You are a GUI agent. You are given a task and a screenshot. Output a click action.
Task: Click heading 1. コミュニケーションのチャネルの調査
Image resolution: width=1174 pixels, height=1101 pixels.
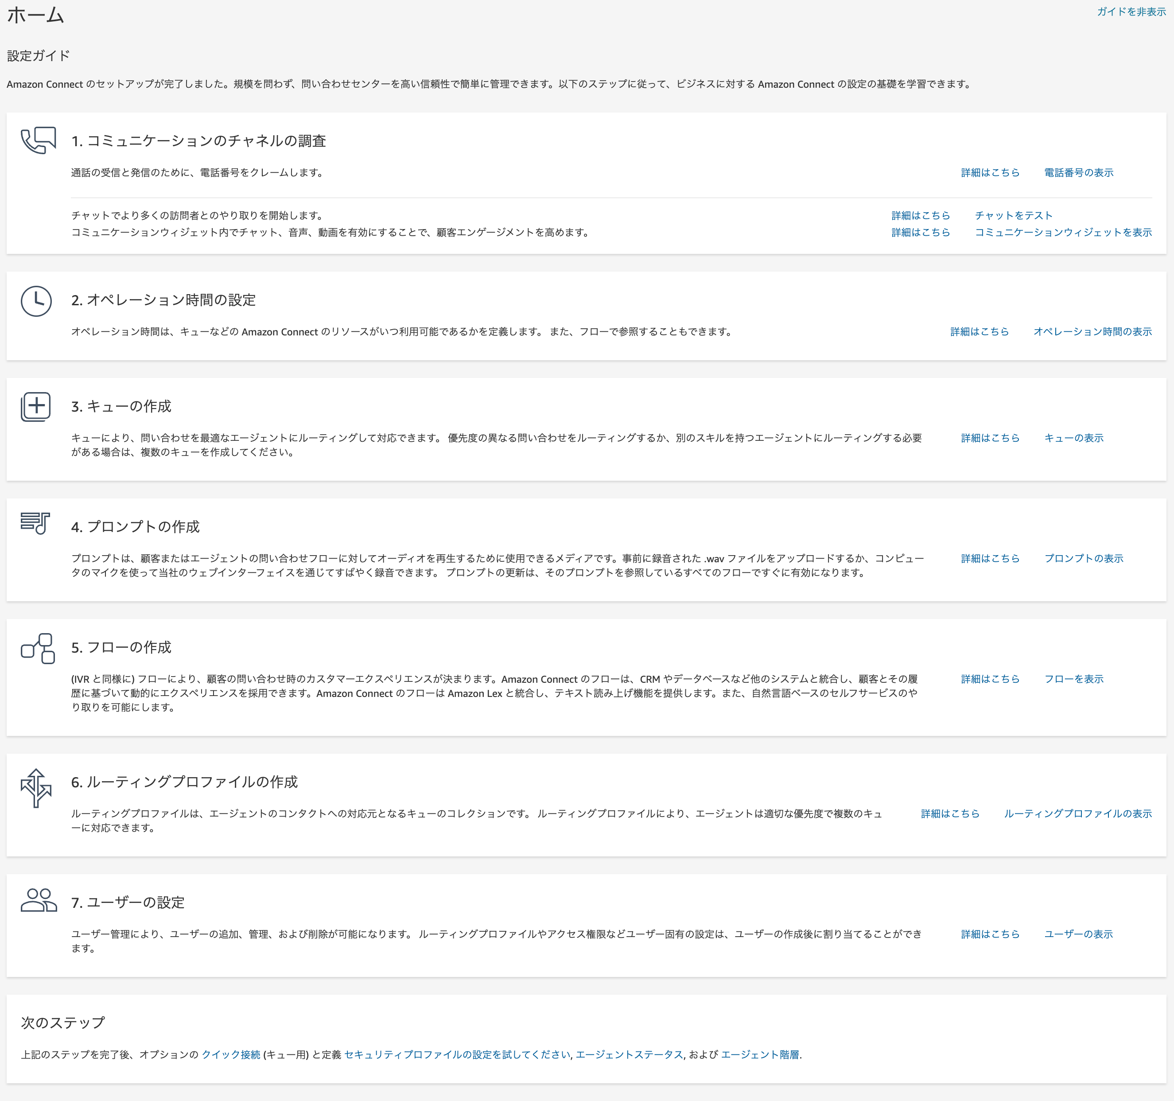(x=199, y=140)
